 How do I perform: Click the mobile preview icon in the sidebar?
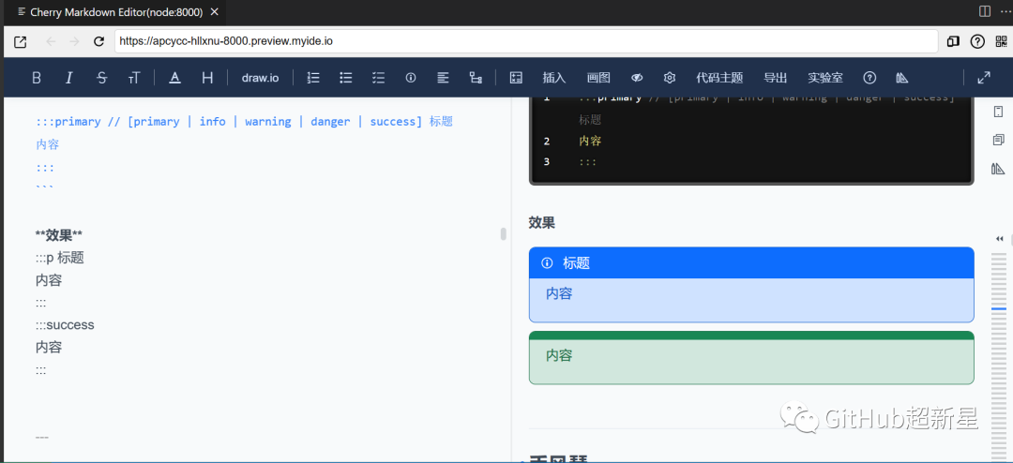[x=998, y=112]
